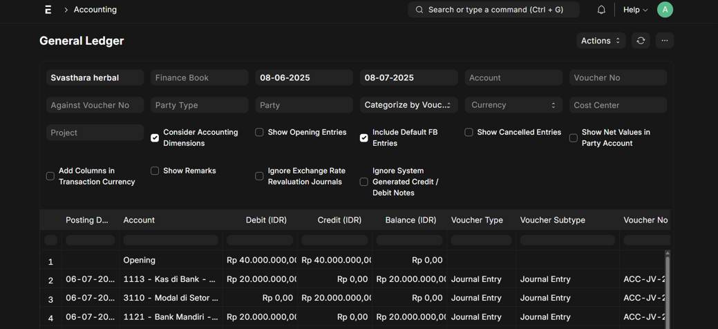The image size is (718, 329).
Task: Enable Show Opening Entries
Action: 259,133
